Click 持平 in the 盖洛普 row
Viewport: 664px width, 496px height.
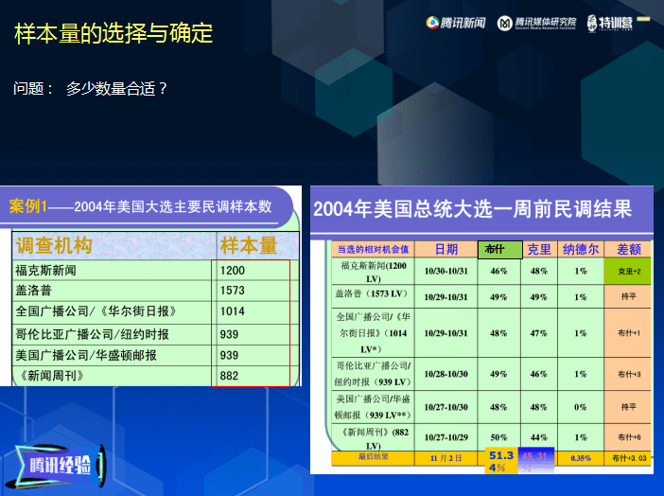(x=629, y=296)
